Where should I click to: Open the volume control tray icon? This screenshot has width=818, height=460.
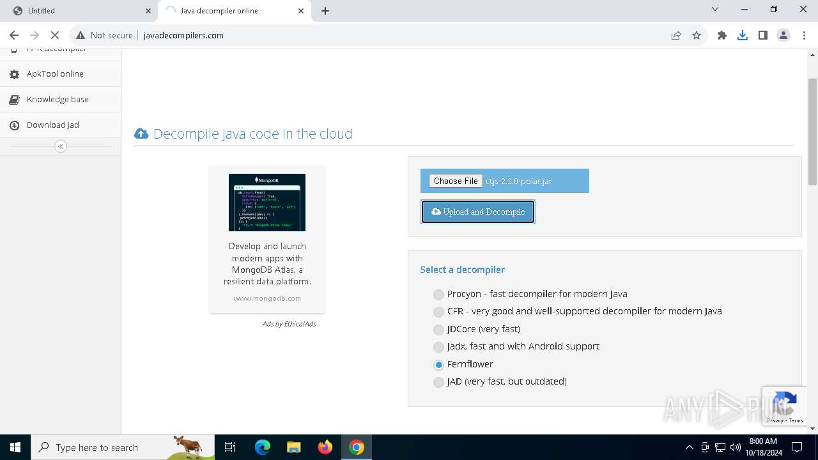pos(736,447)
